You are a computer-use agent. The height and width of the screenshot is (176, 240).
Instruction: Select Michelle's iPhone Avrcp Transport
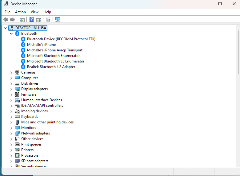[x=55, y=50]
